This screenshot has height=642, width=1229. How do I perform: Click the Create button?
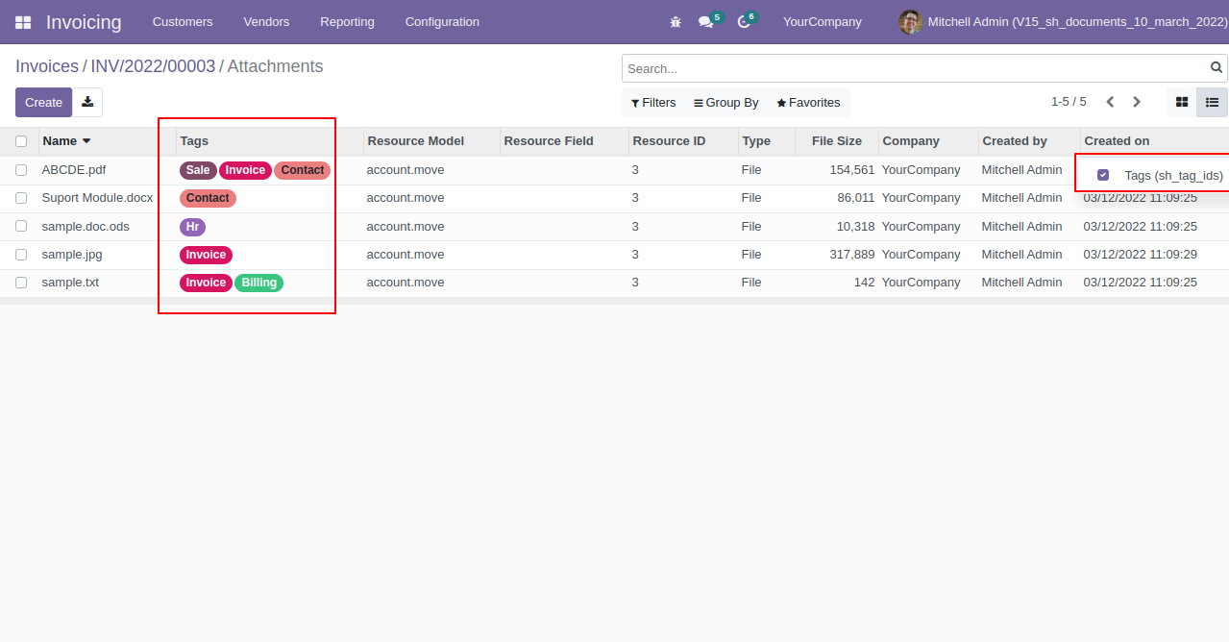click(43, 102)
